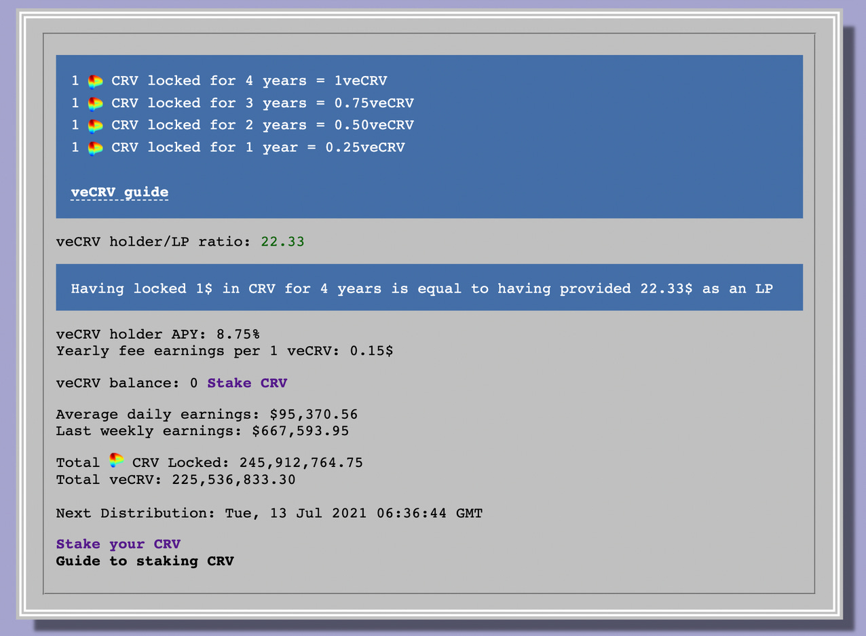Click the 'veCRV balance: 0' text
The height and width of the screenshot is (636, 866).
(x=127, y=383)
